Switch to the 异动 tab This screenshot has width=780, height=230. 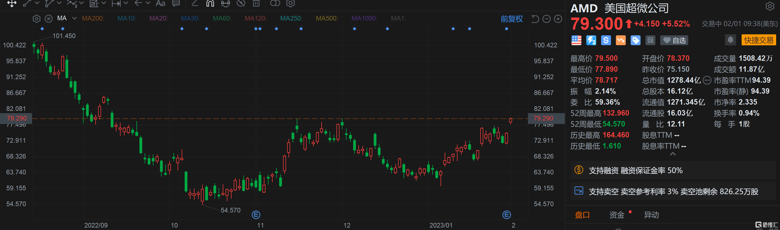pos(651,215)
